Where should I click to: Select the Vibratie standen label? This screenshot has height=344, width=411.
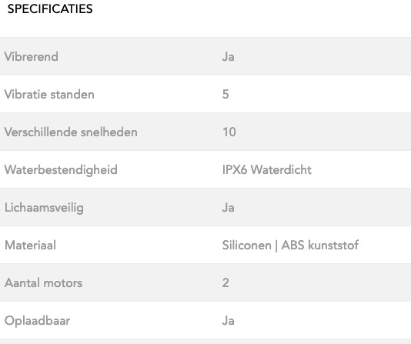click(x=49, y=95)
